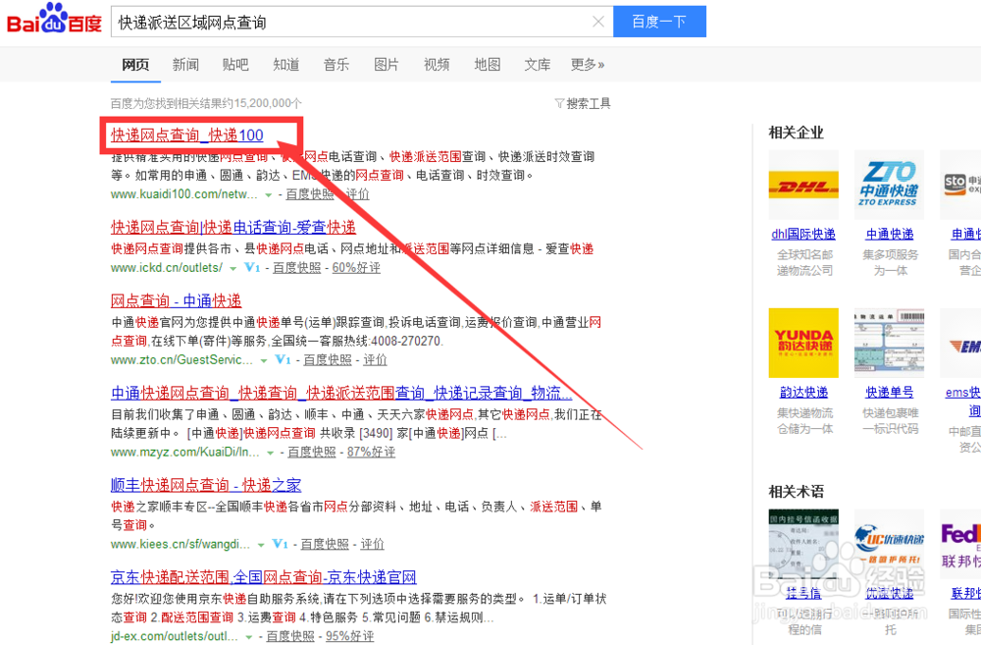Click V1 verification icon for kiees.cn result

pyautogui.click(x=280, y=544)
